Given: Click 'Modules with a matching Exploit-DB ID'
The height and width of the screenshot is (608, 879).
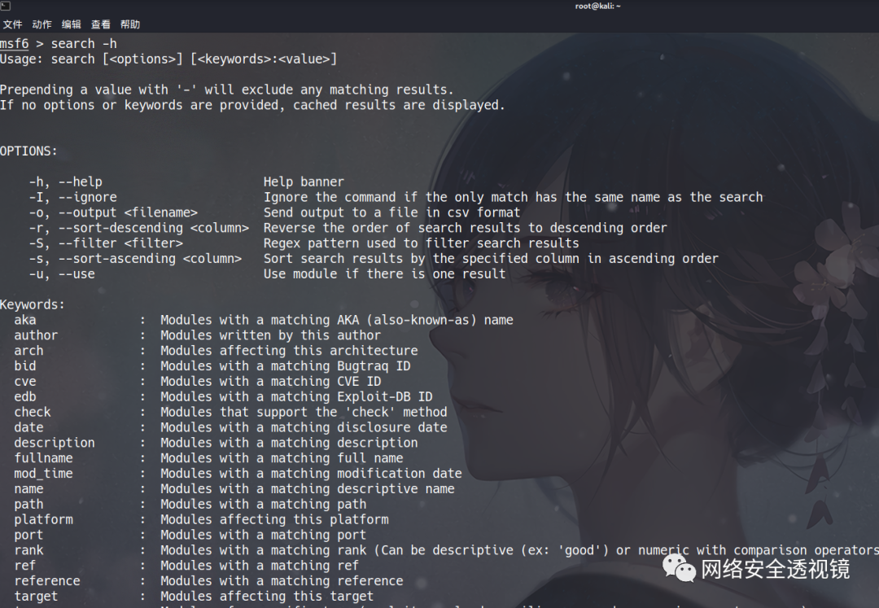Looking at the screenshot, I should pyautogui.click(x=296, y=396).
